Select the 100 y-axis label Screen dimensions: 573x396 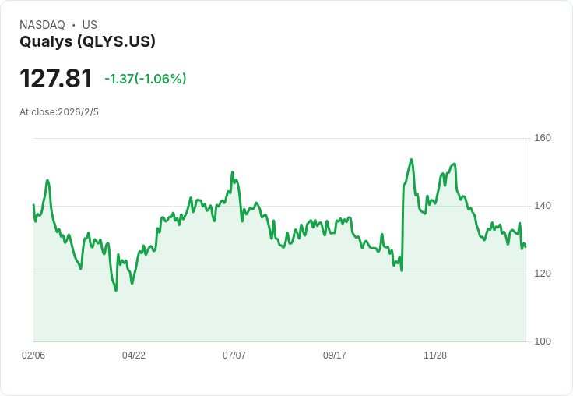(543, 341)
